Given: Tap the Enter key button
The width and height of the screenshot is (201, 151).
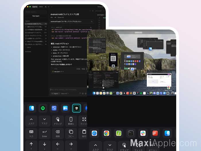Looking at the screenshot, I should (45, 133).
